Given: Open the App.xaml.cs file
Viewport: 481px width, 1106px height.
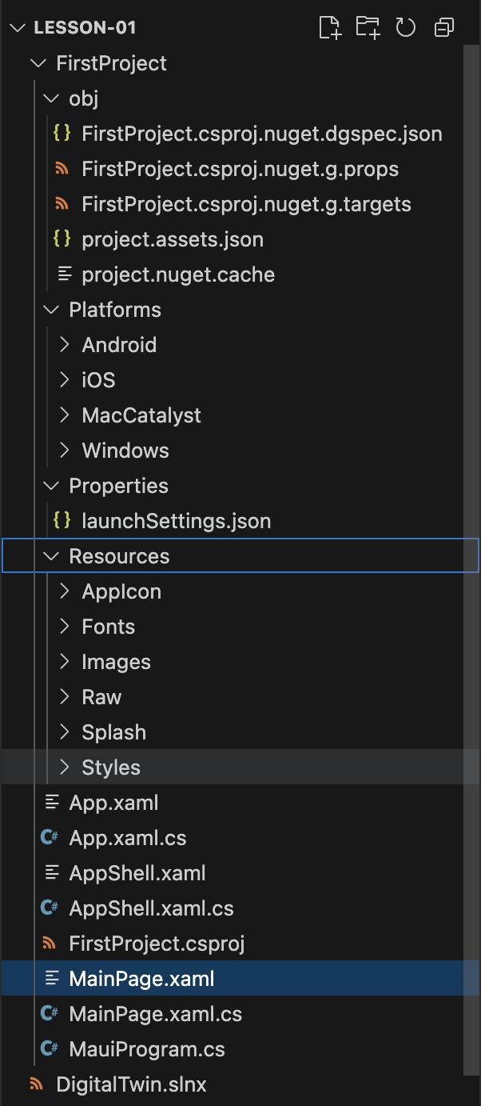Looking at the screenshot, I should click(x=128, y=838).
